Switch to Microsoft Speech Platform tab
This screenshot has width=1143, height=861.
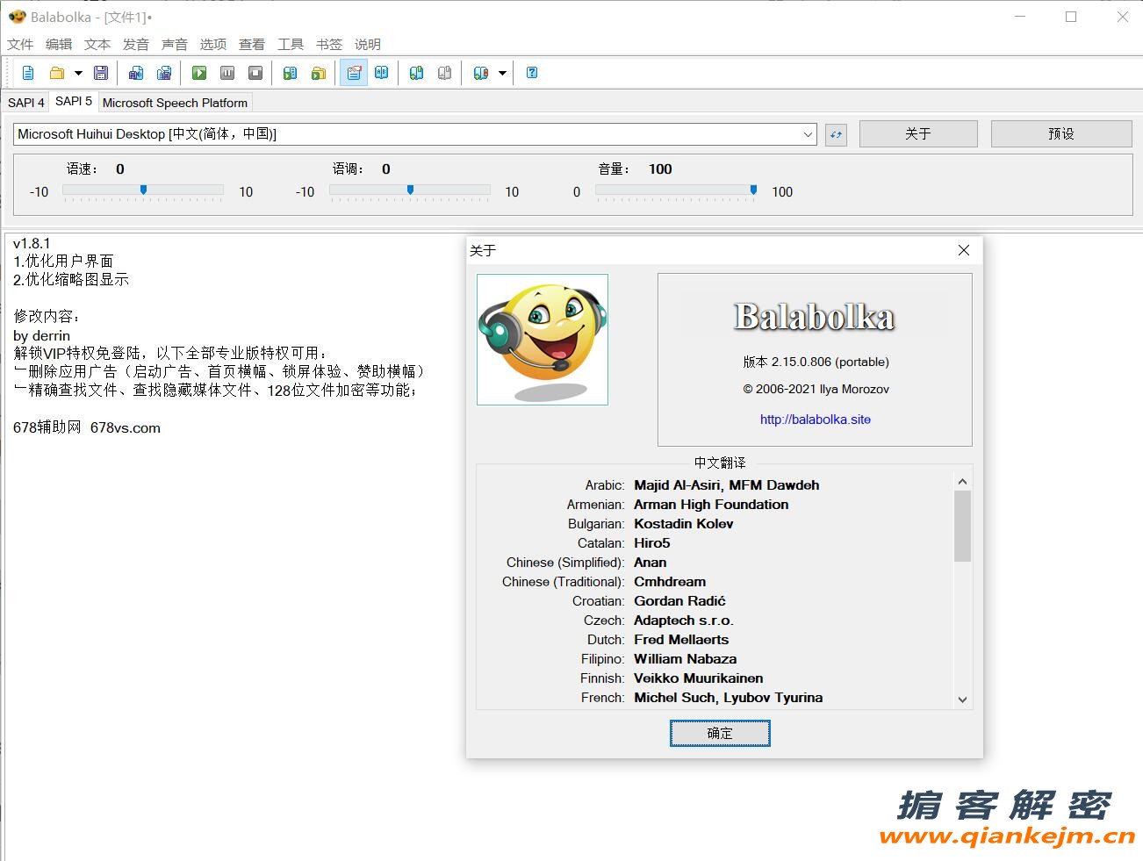coord(176,103)
